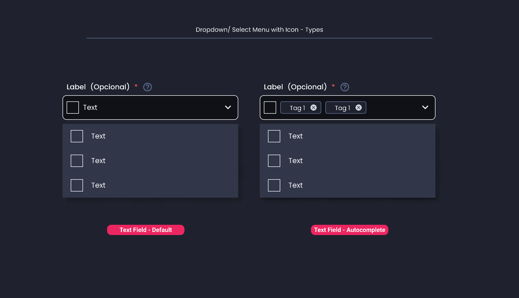The height and width of the screenshot is (298, 519).
Task: Check the last Text option in right menu
Action: [274, 185]
